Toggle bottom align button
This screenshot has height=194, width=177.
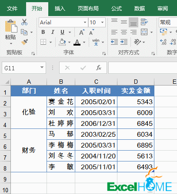click(x=134, y=22)
